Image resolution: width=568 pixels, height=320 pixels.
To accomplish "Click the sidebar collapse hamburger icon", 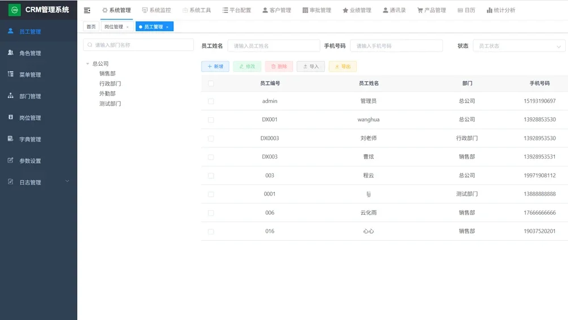I will pos(87,10).
